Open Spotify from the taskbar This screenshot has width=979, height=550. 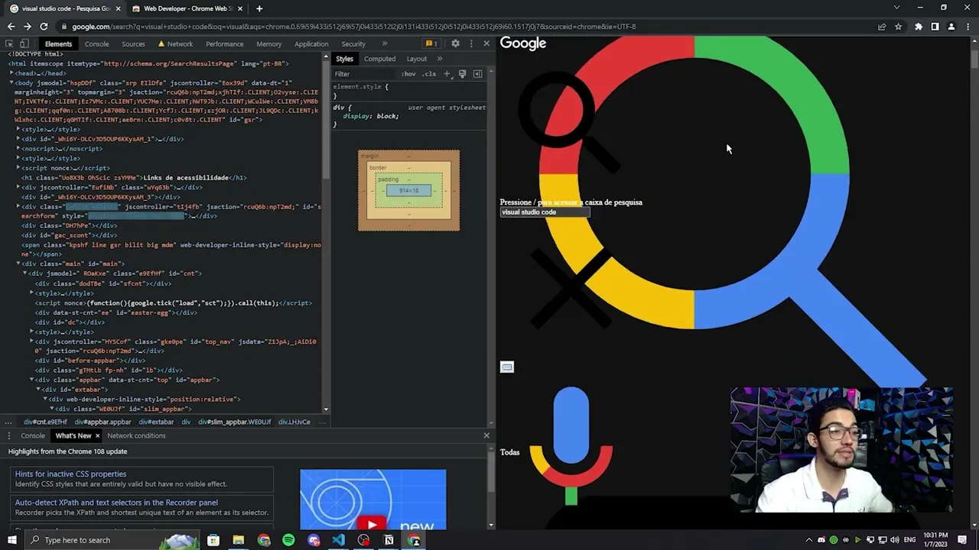288,540
